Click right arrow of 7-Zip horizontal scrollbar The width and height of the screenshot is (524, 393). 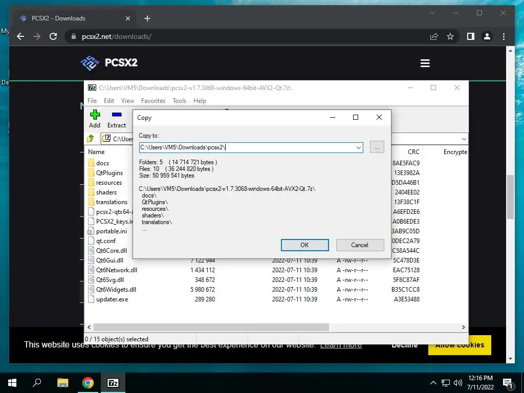[464, 327]
